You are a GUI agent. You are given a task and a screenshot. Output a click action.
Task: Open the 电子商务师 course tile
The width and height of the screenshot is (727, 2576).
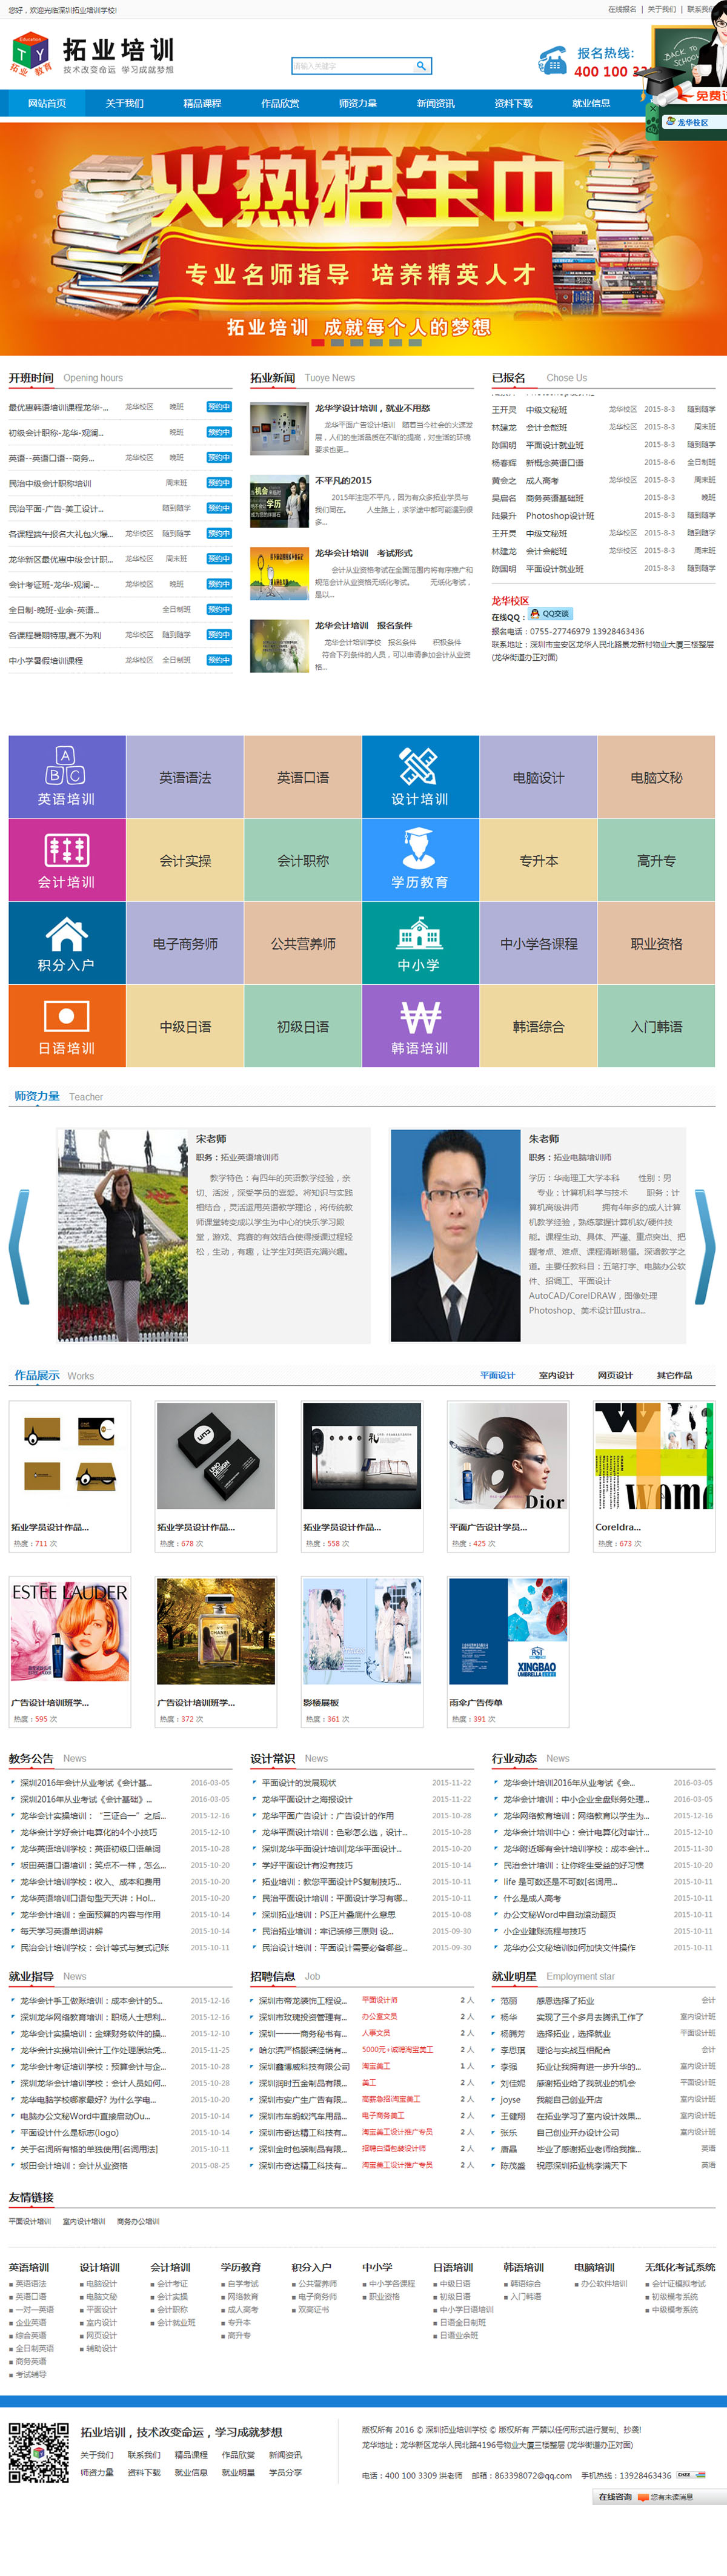(185, 943)
